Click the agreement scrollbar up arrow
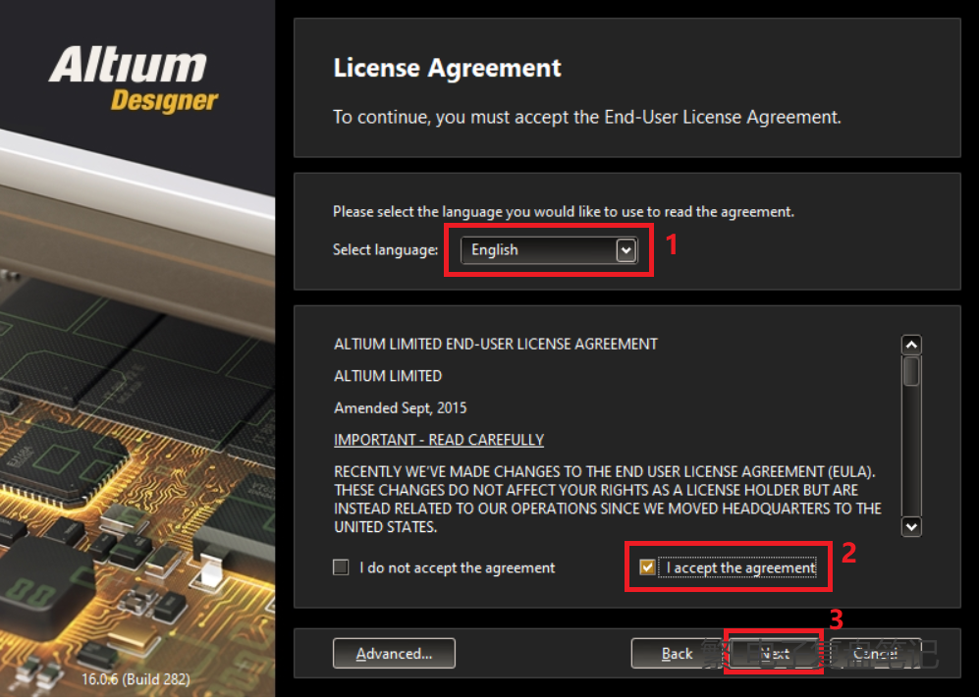The height and width of the screenshot is (699, 979). click(x=911, y=345)
